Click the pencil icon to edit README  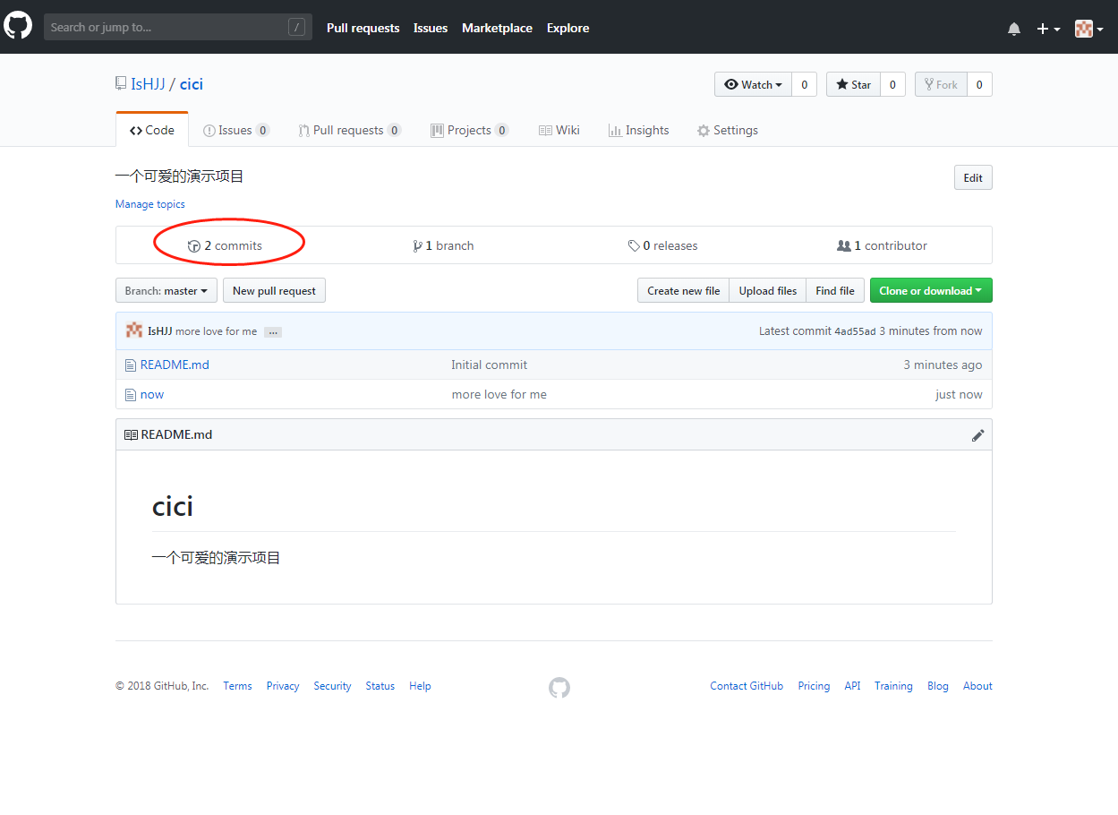tap(978, 435)
